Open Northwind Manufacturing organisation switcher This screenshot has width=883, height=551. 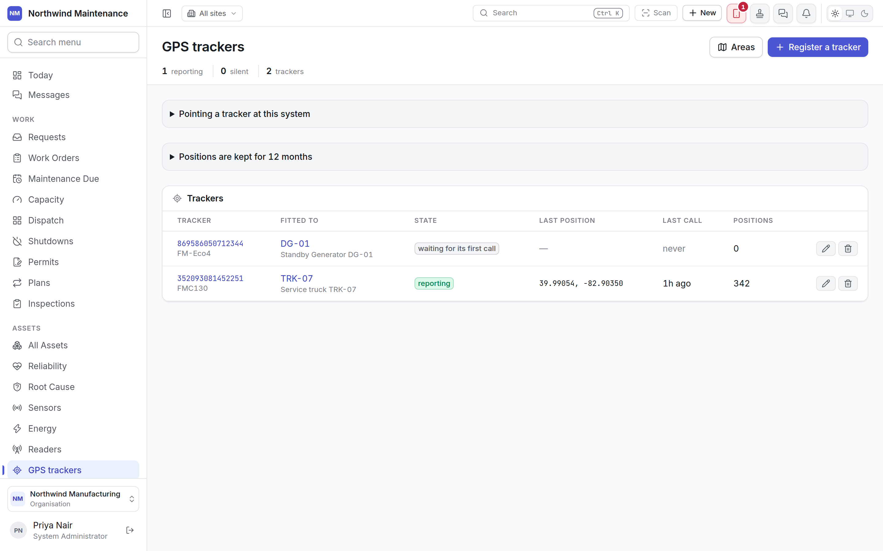coord(73,499)
